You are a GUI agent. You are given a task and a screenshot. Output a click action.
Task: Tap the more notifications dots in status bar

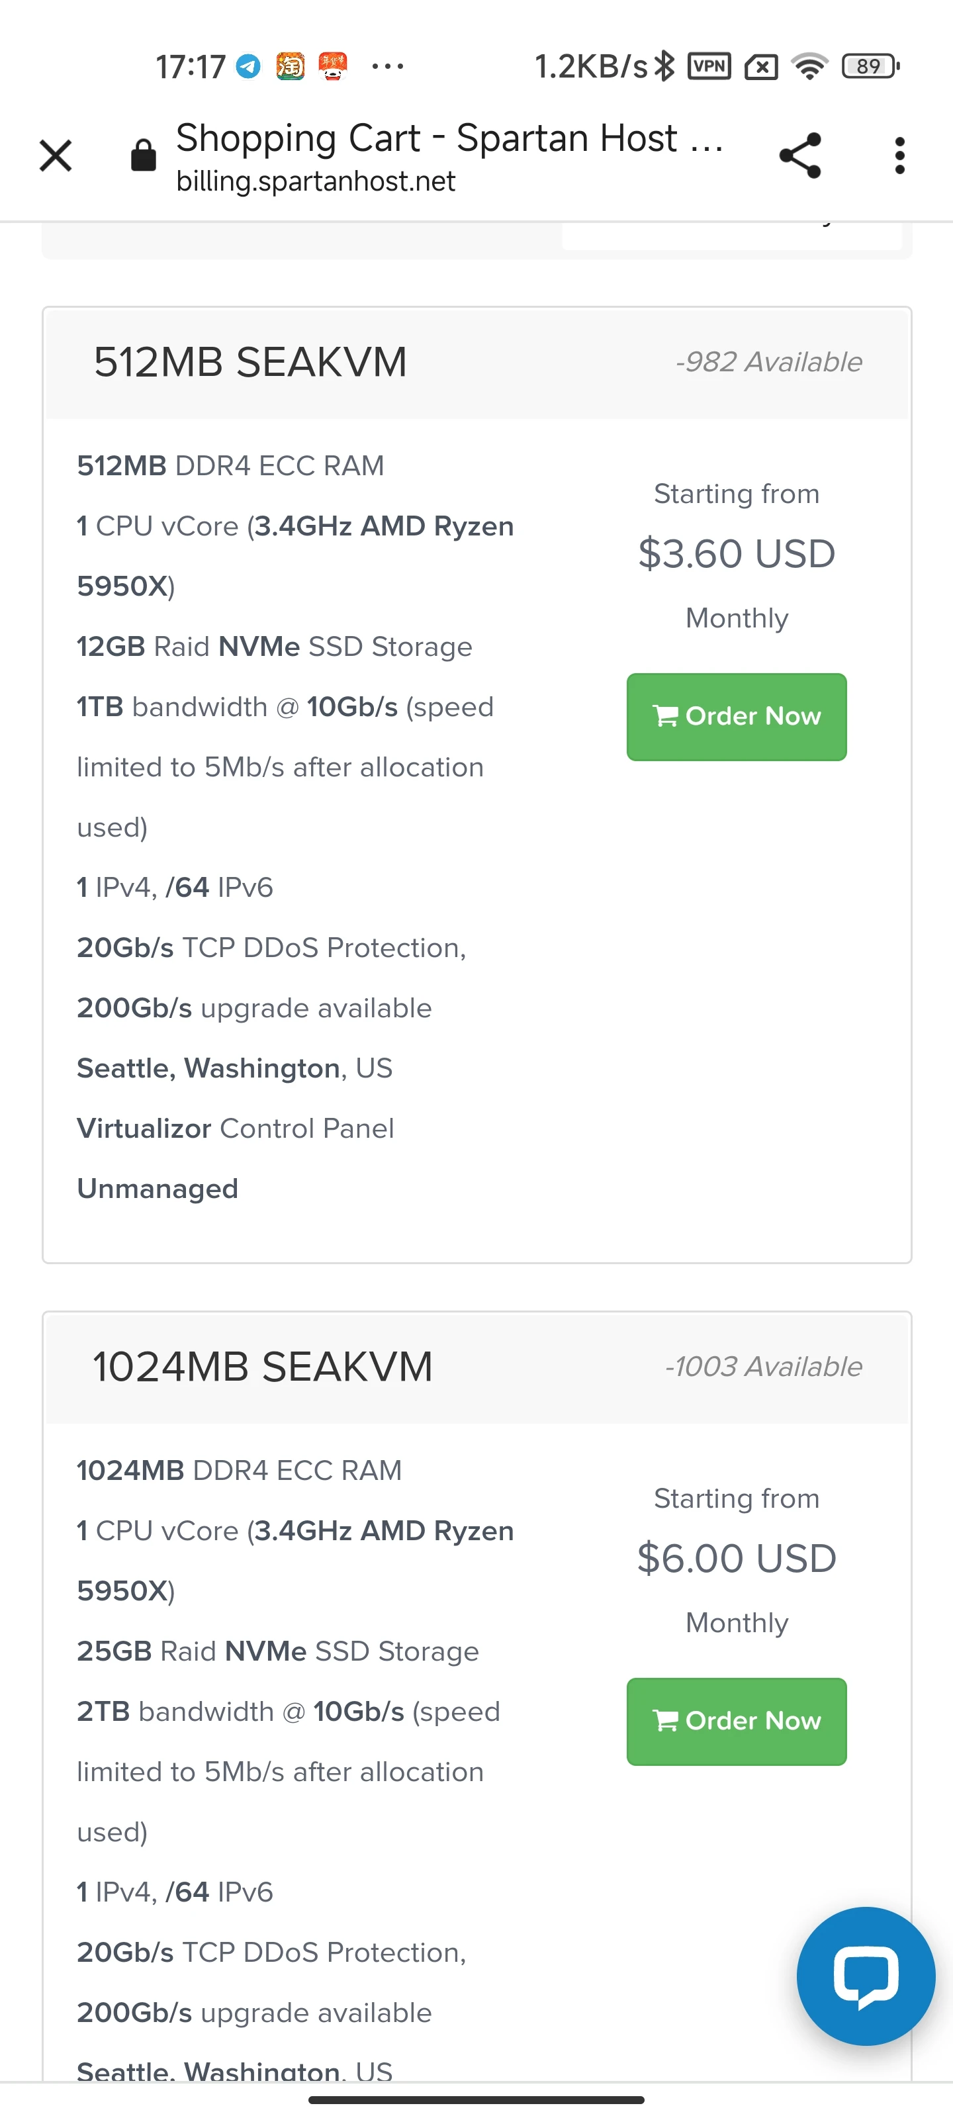(x=387, y=66)
